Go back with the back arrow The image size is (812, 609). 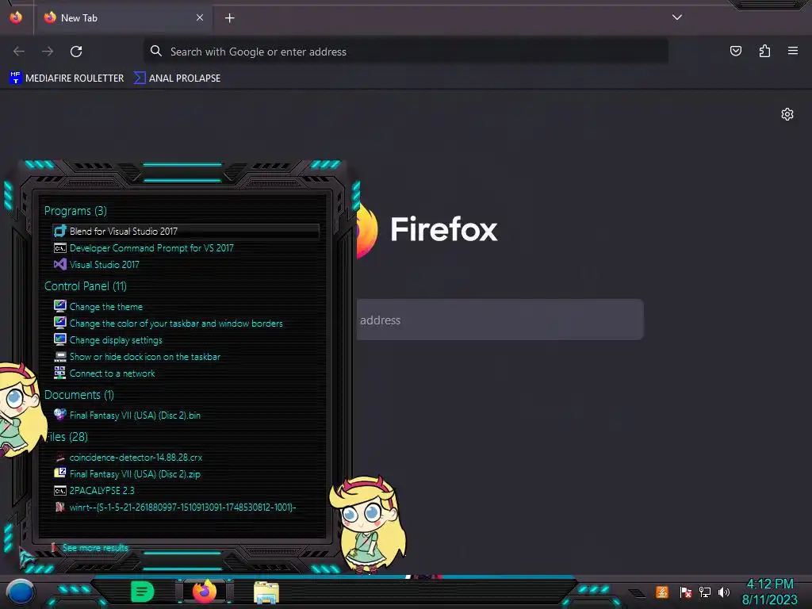(x=19, y=52)
